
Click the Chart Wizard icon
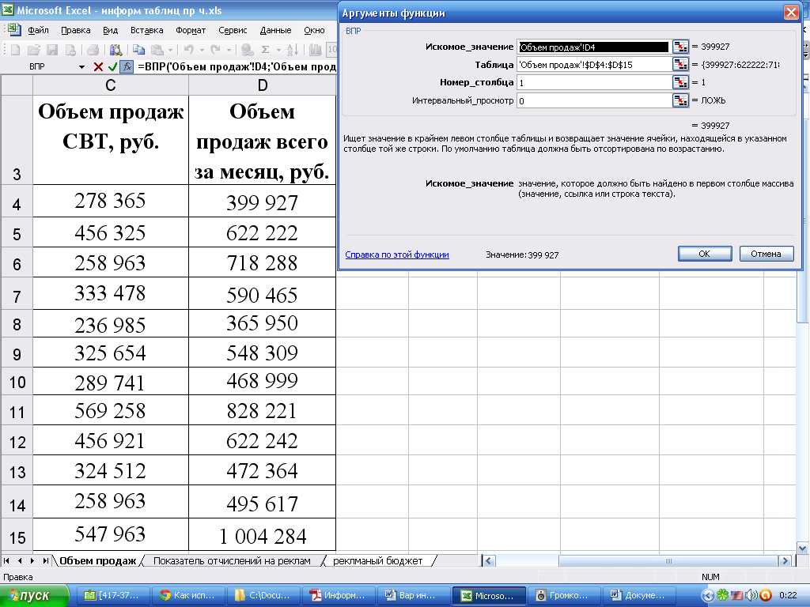[315, 50]
